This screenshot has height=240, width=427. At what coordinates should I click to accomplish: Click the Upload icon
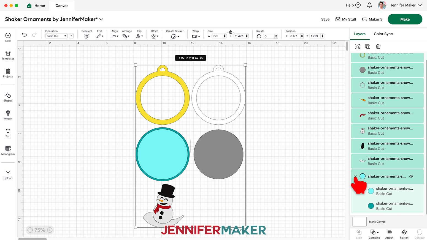pos(8,173)
